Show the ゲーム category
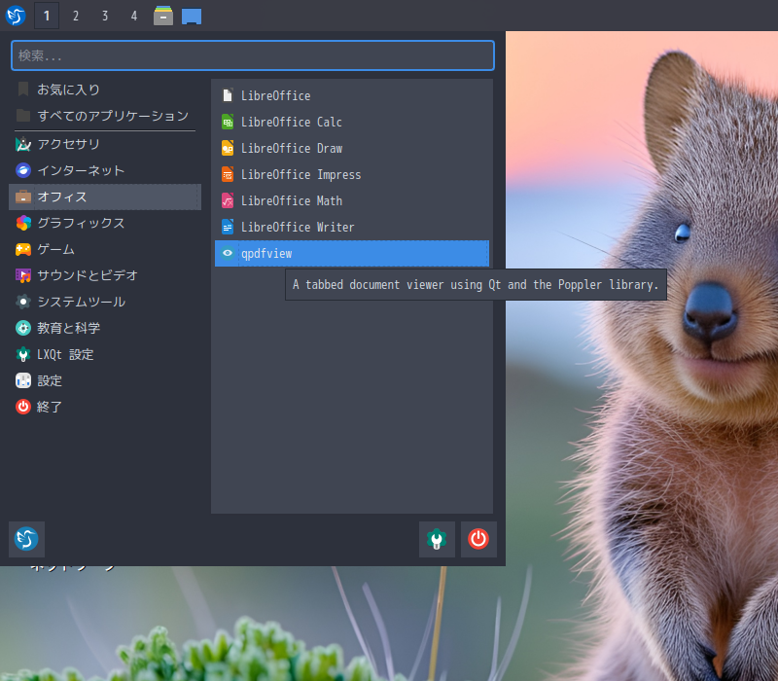778x681 pixels. tap(55, 249)
